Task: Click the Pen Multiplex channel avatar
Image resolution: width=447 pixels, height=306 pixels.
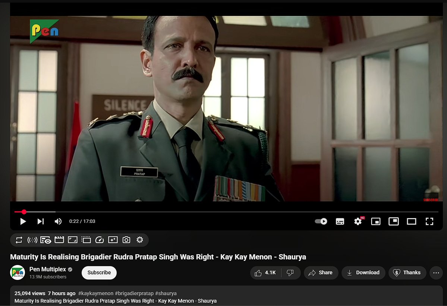Action: [x=18, y=273]
